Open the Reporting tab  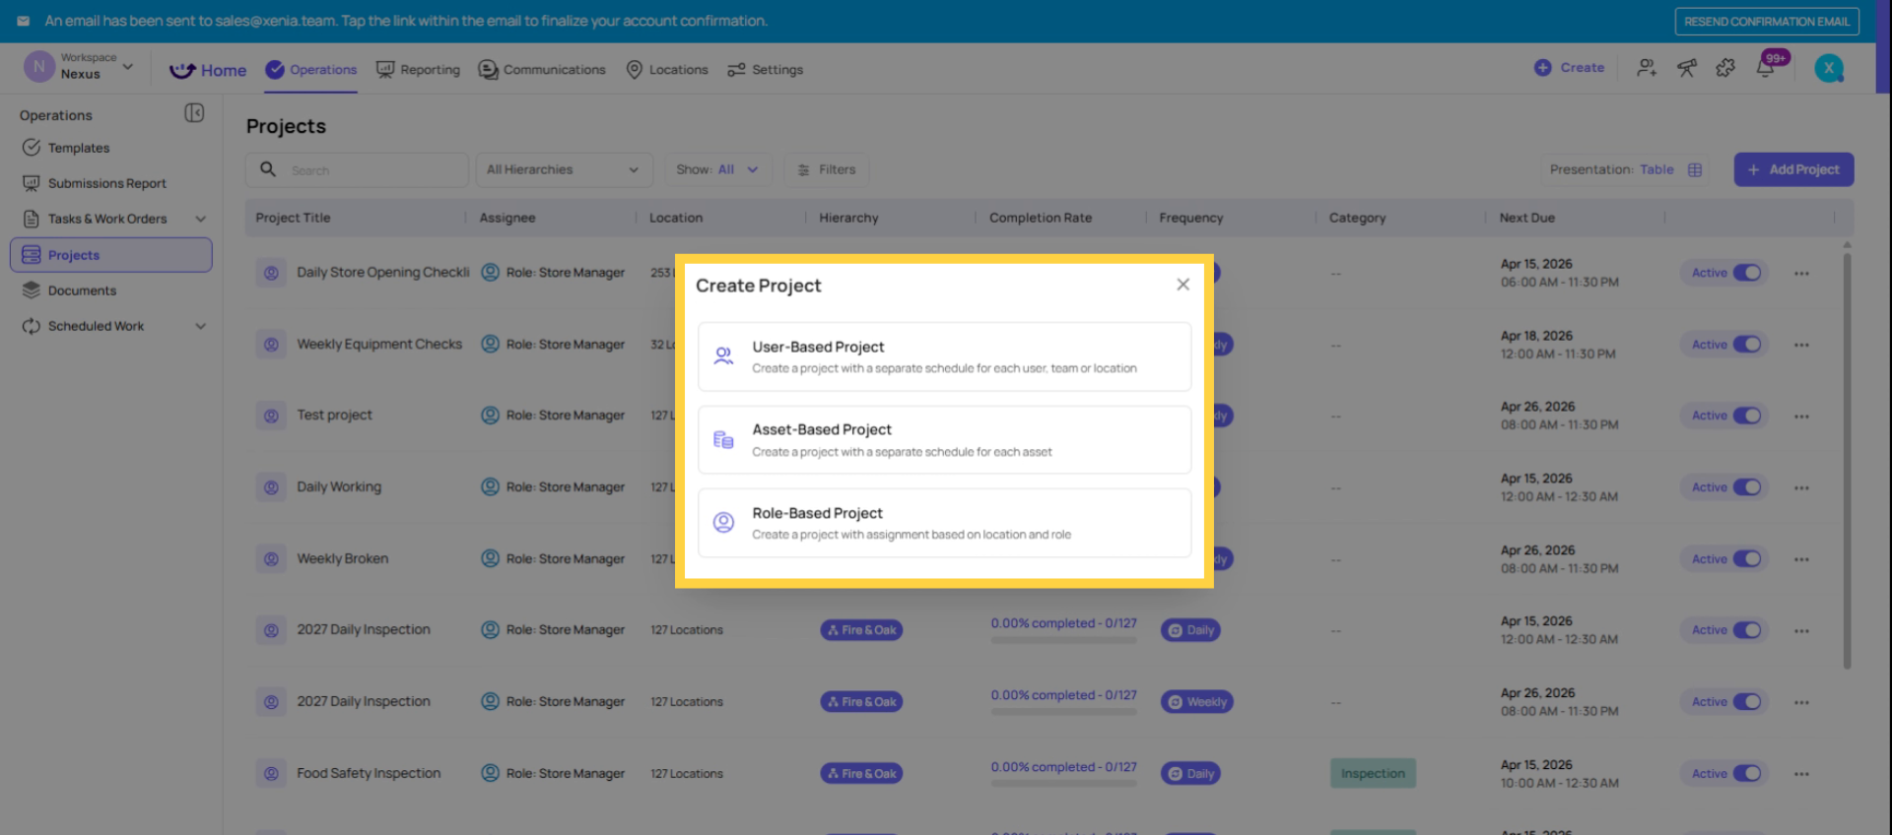tap(418, 70)
